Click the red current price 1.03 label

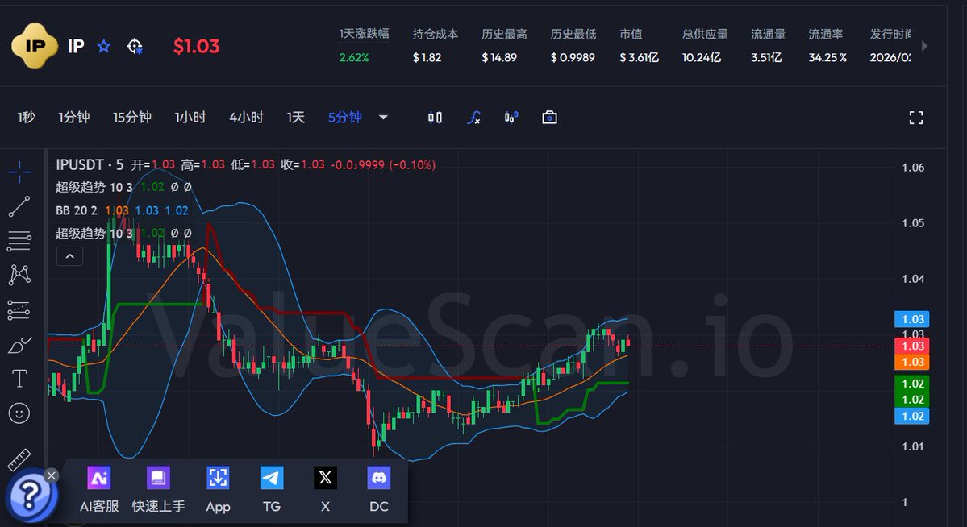click(912, 346)
